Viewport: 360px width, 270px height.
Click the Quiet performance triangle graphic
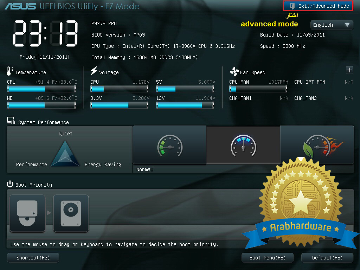tap(65, 153)
